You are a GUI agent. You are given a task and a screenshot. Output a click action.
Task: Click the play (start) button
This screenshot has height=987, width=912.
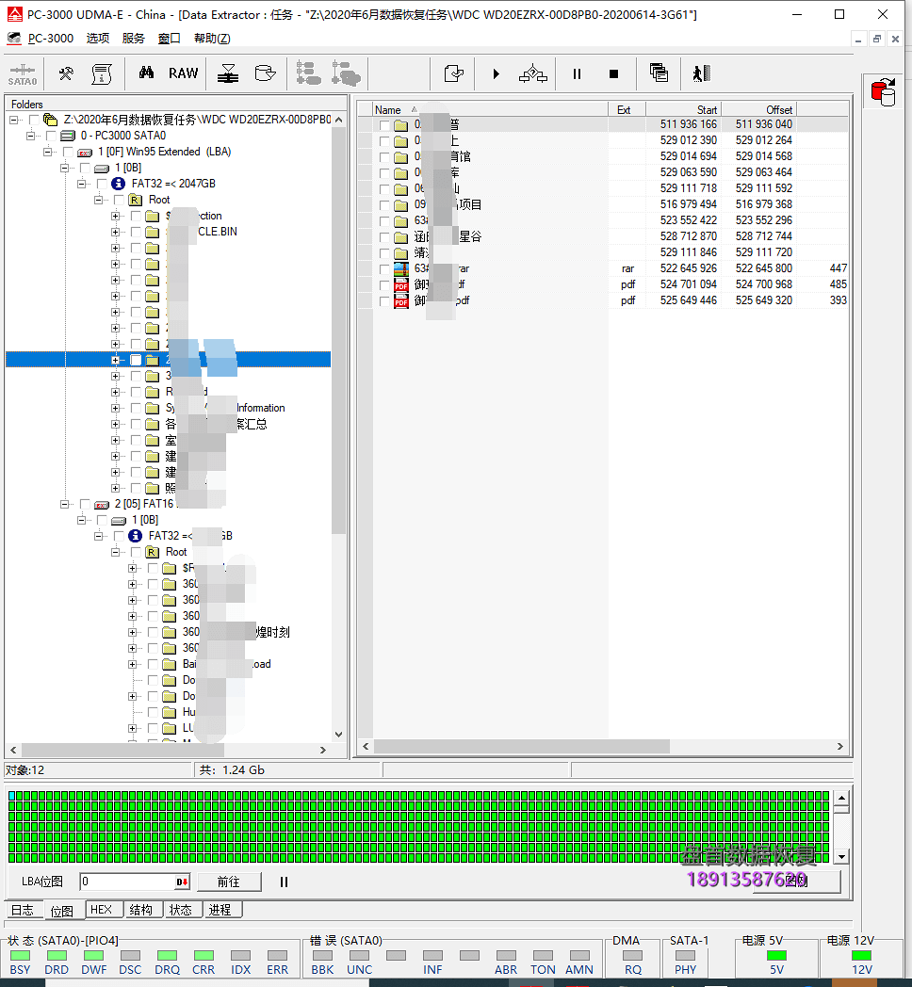click(x=497, y=74)
